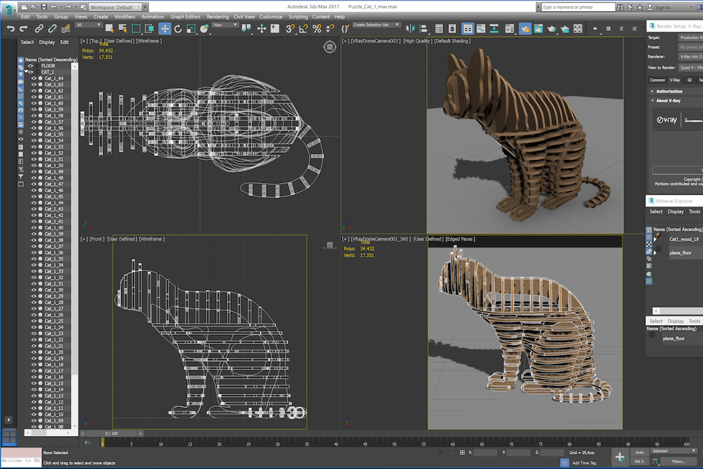Open the Modifiers menu

pyautogui.click(x=124, y=17)
